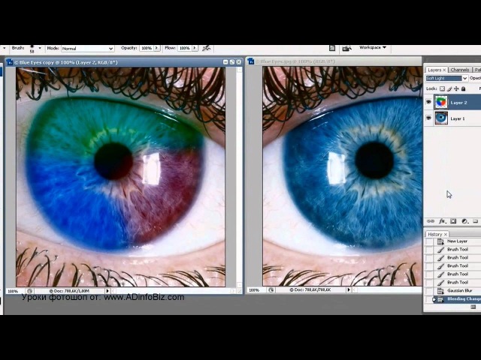
Task: Click the Go to Bridge icon
Action: coord(346,48)
